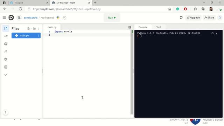Viewport: 224px width, 126px height.
Task: Open a new browser tab
Action: click(95, 3)
